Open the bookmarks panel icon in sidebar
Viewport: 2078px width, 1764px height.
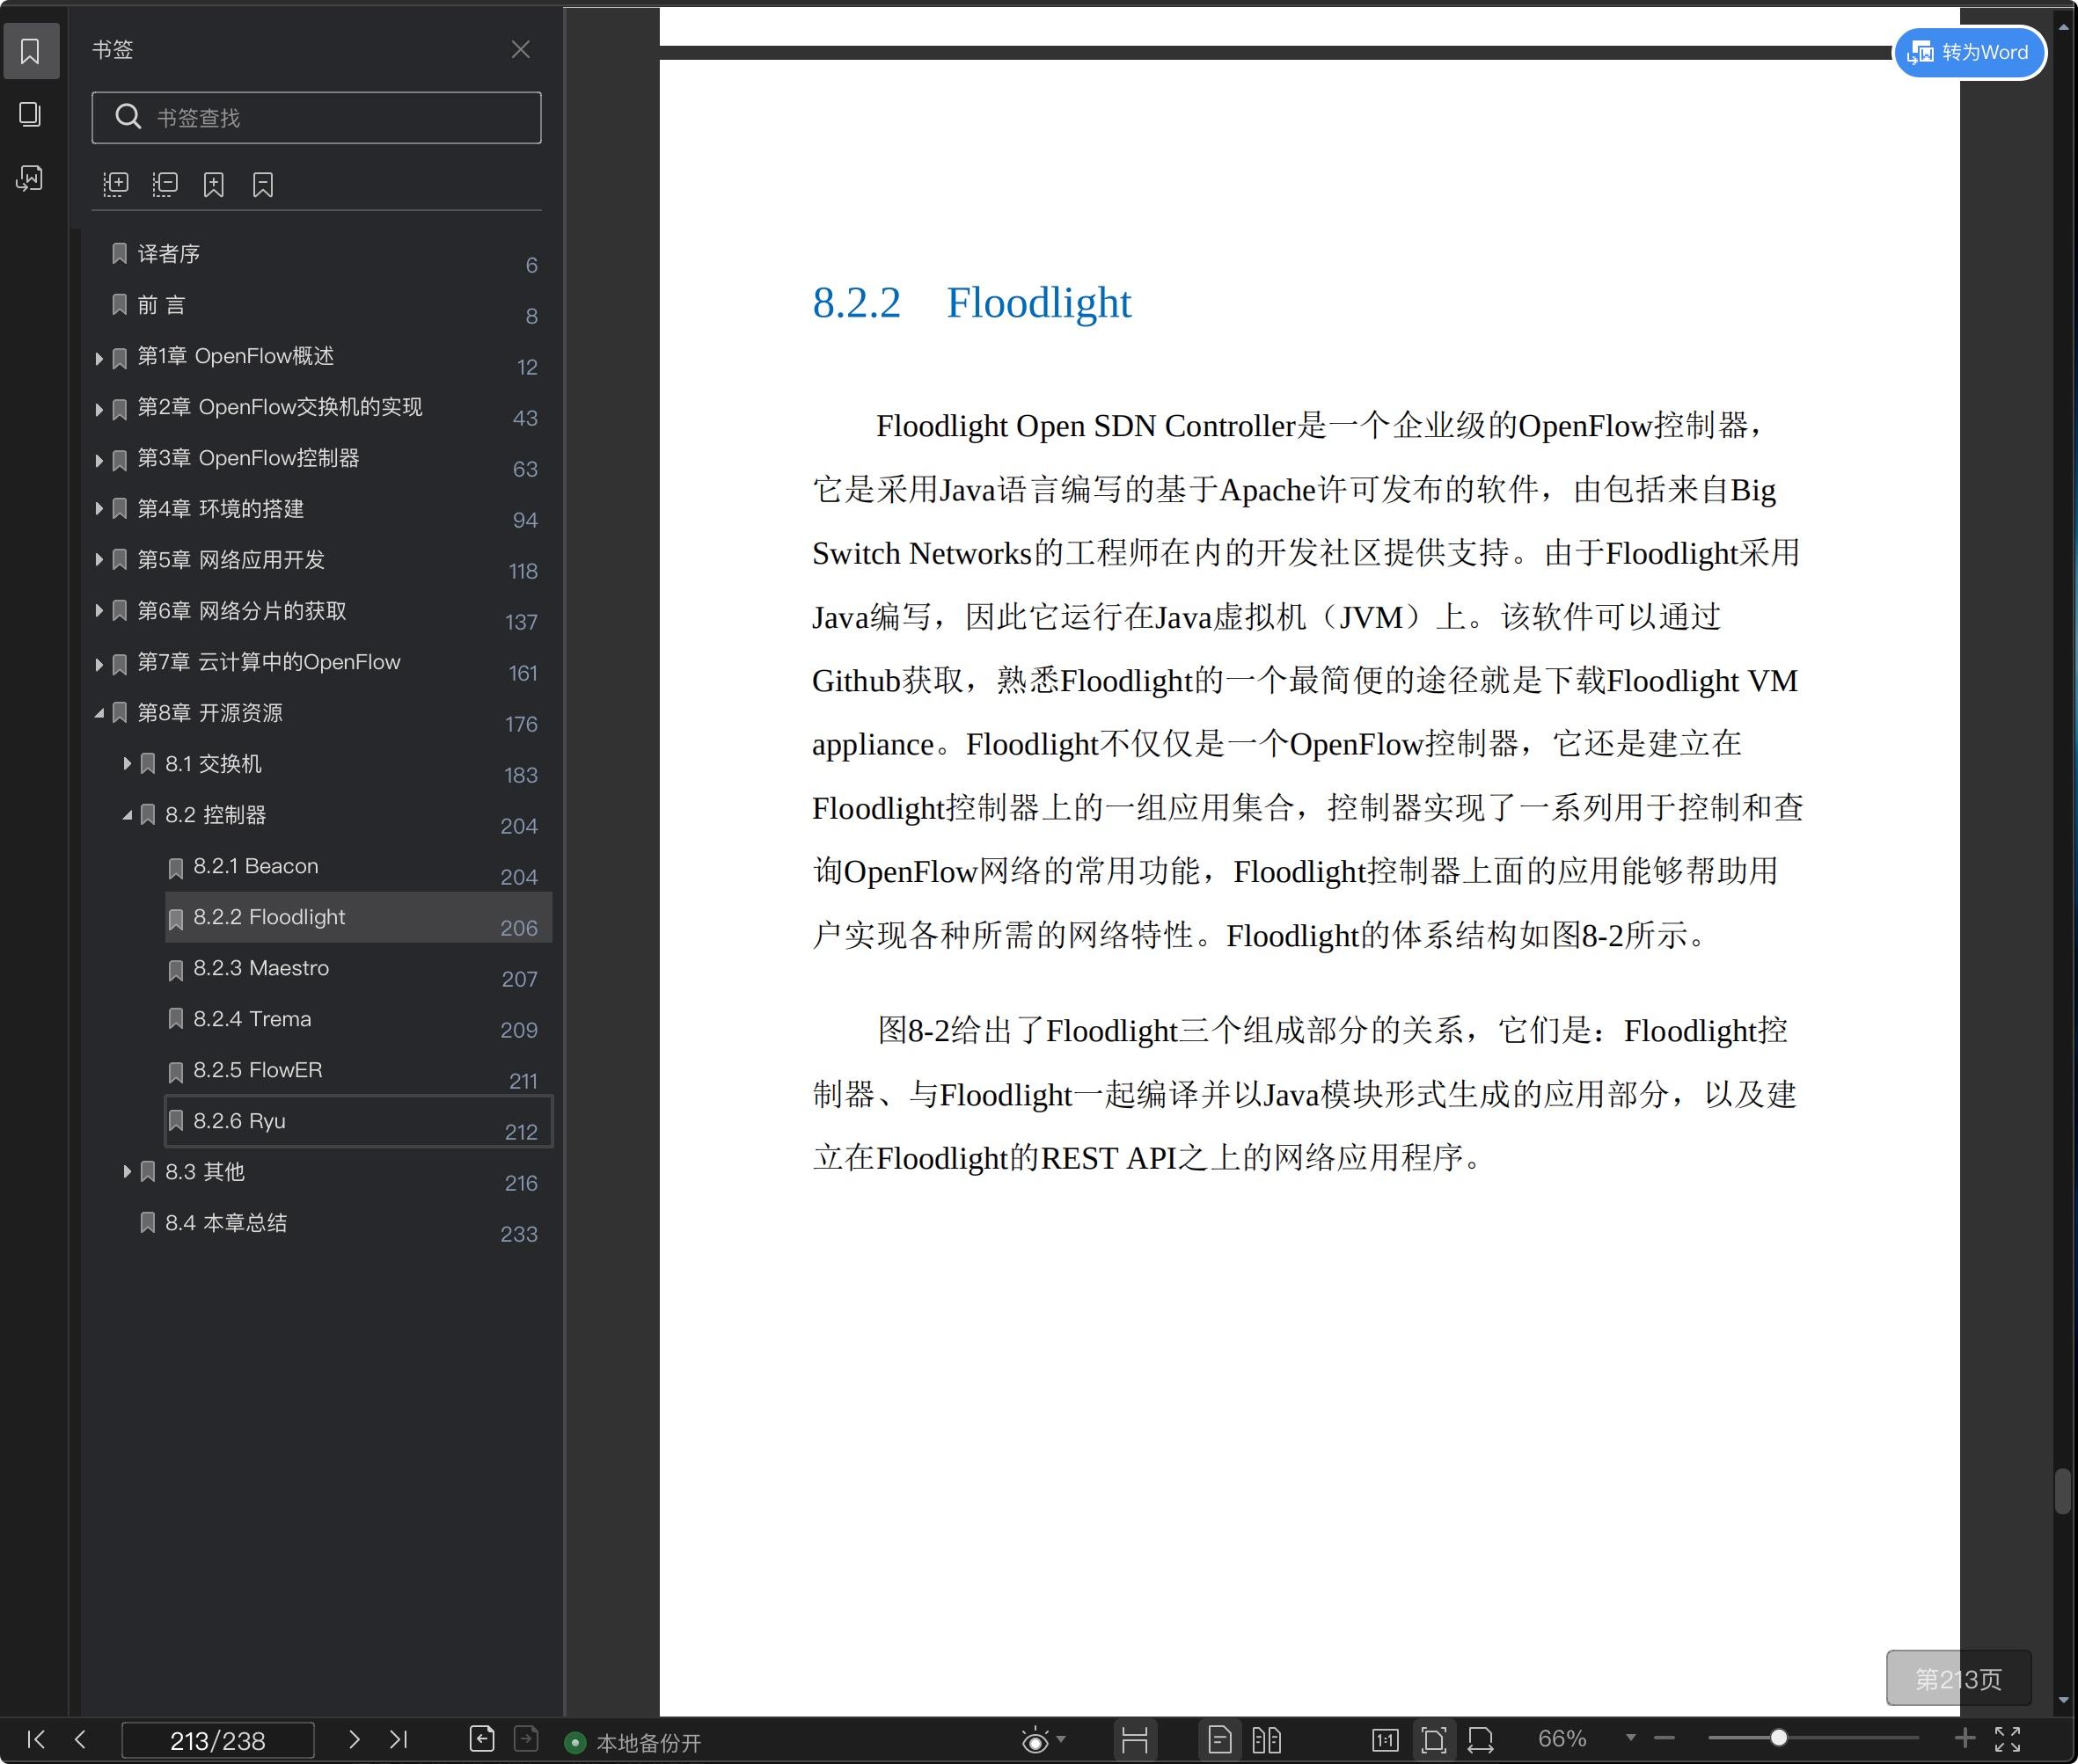coord(30,51)
